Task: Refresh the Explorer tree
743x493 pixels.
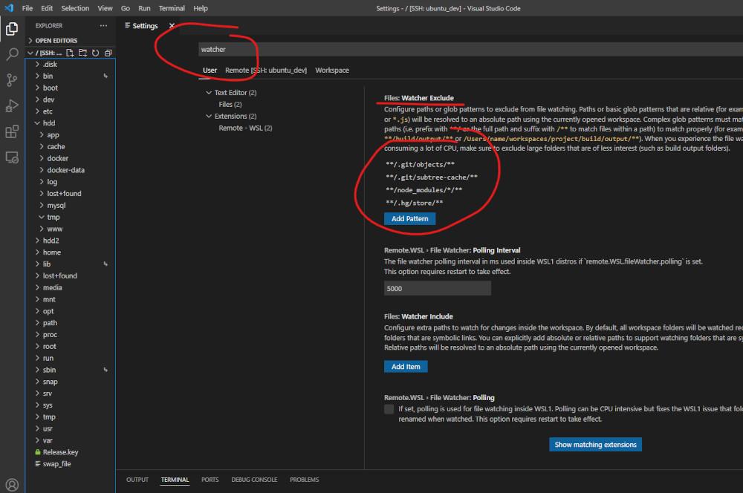Action: pyautogui.click(x=95, y=53)
